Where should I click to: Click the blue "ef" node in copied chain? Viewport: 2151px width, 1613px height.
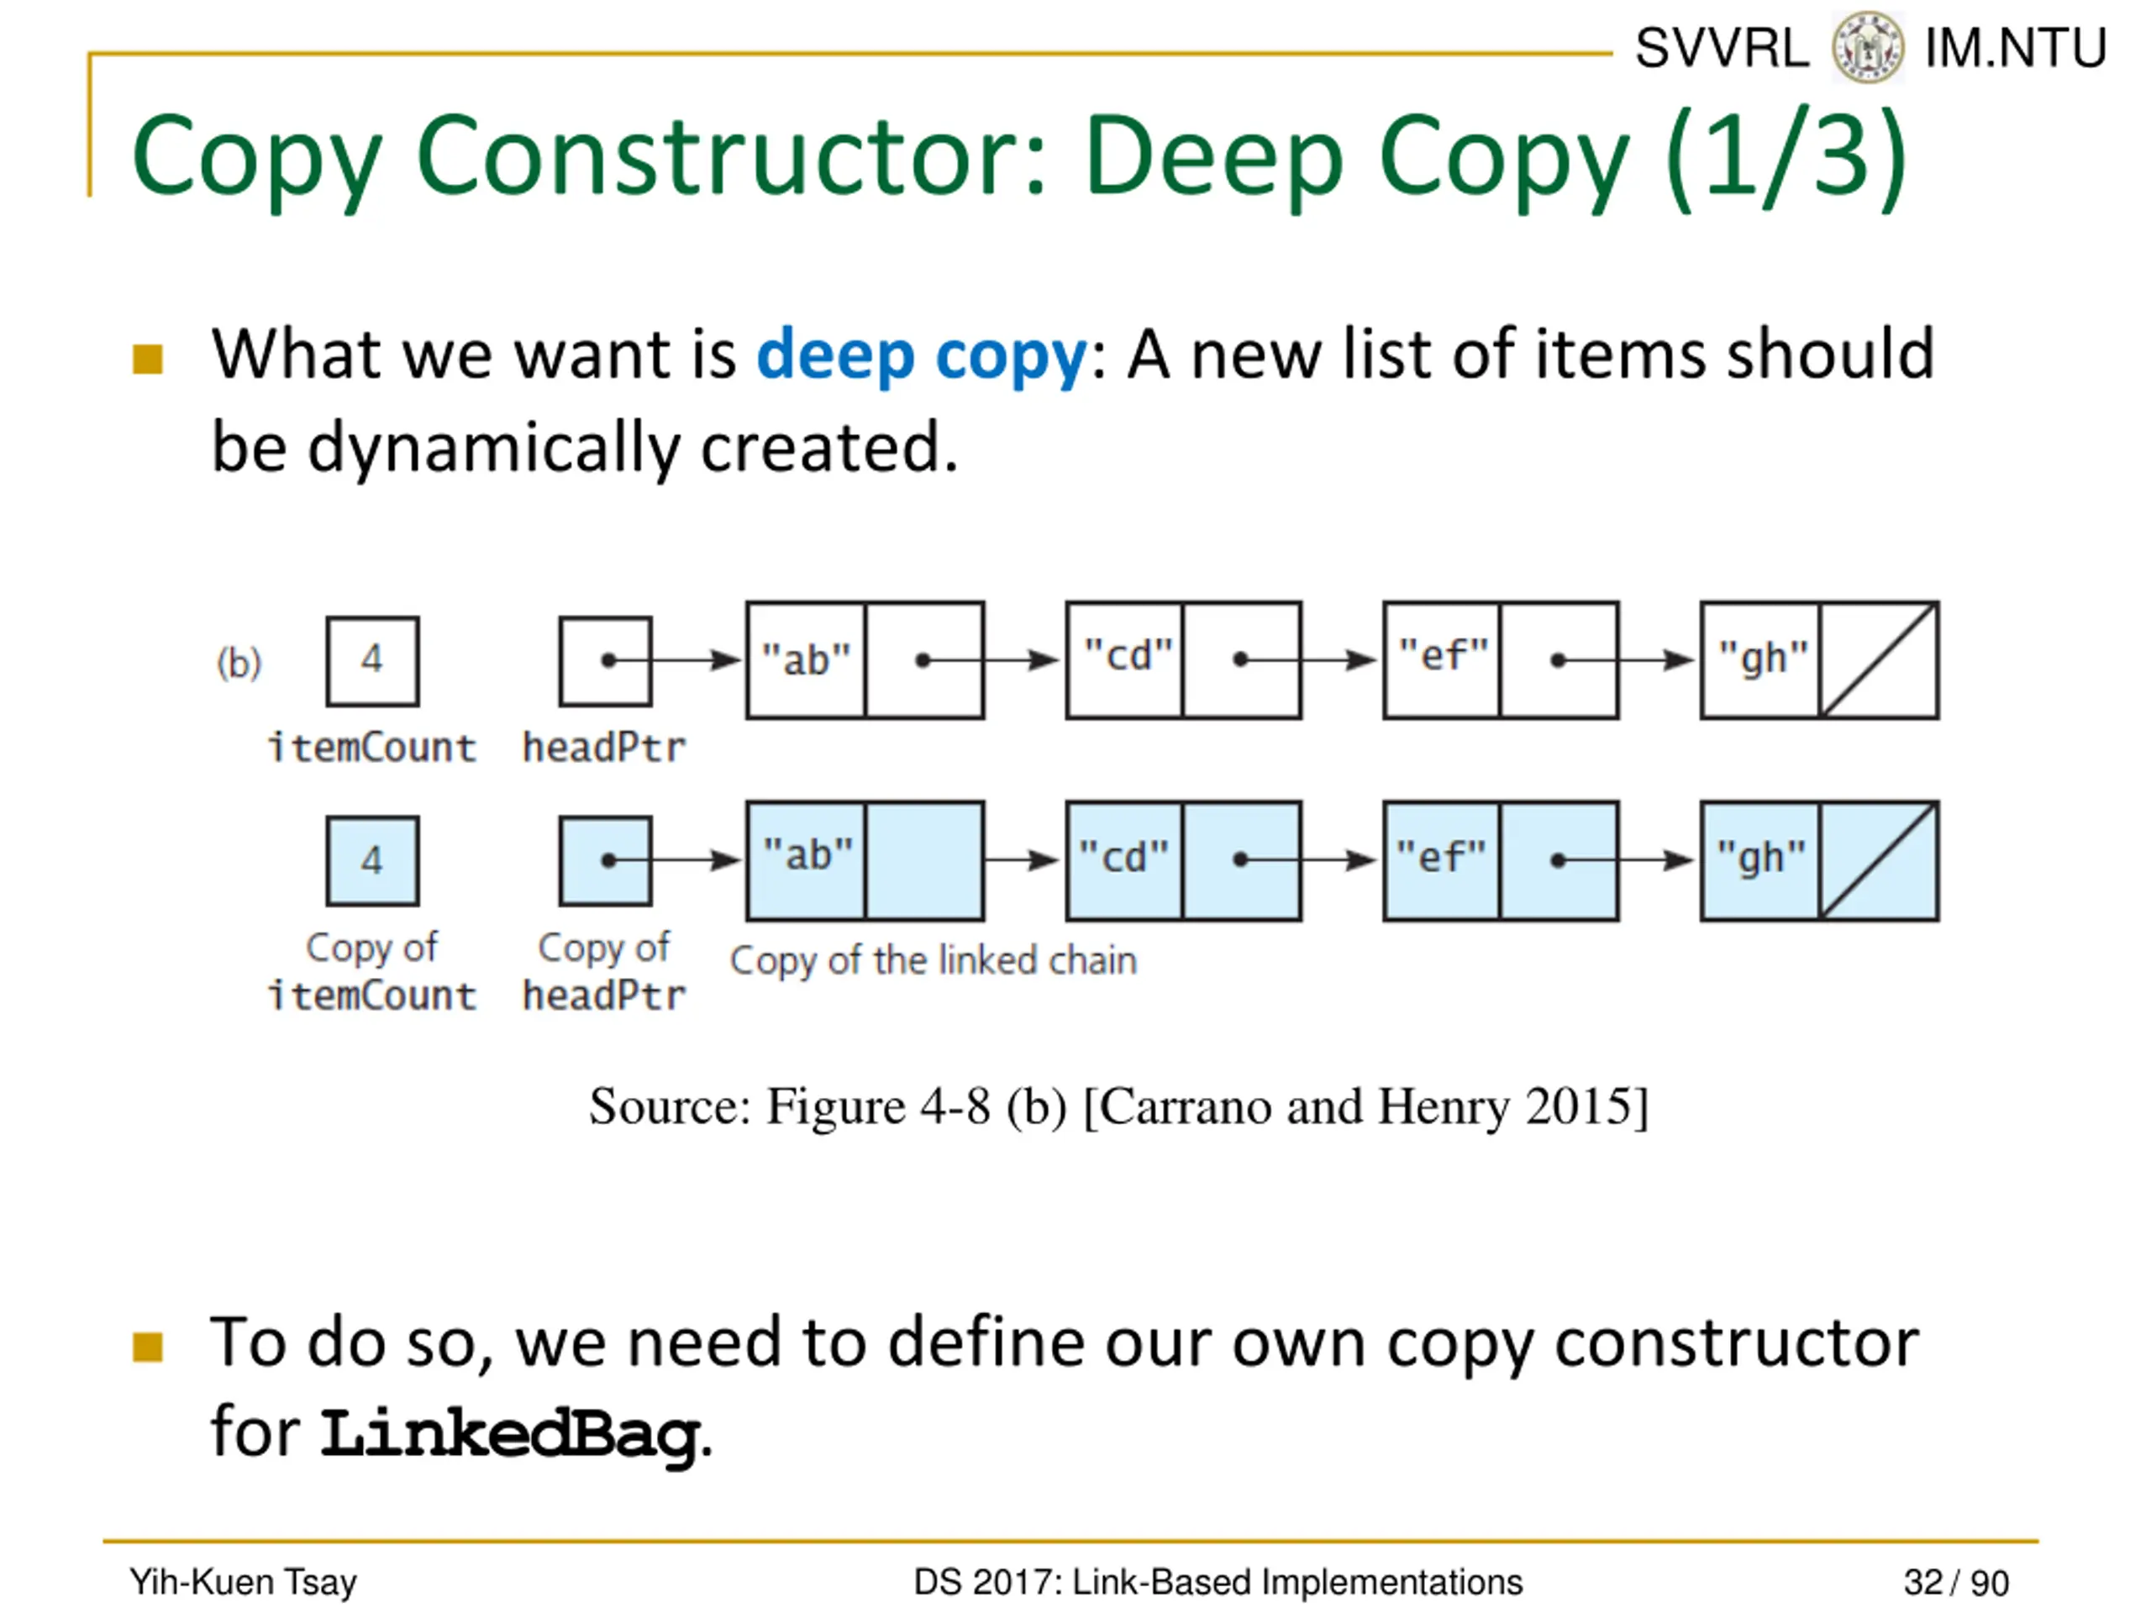[x=1501, y=860]
